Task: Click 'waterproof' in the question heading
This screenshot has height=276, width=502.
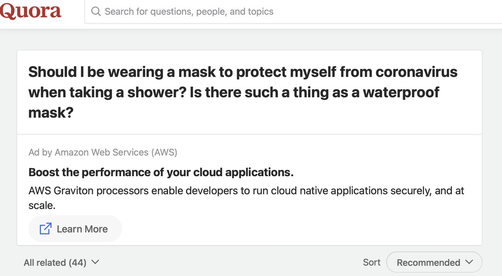Action: pyautogui.click(x=401, y=93)
